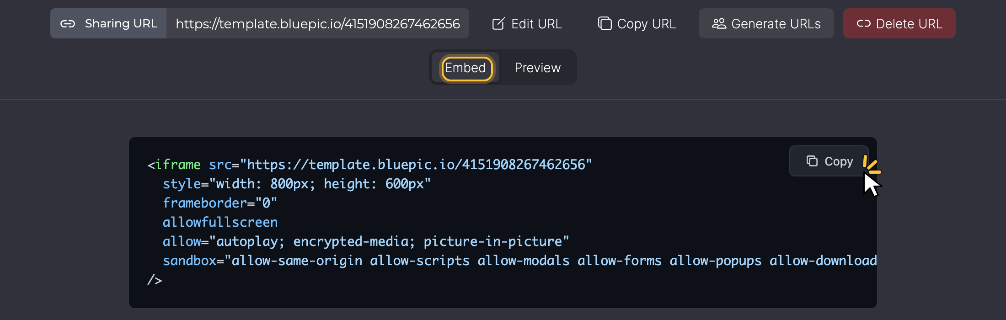Image resolution: width=1006 pixels, height=320 pixels.
Task: Click the red Delete URL button
Action: (x=899, y=23)
